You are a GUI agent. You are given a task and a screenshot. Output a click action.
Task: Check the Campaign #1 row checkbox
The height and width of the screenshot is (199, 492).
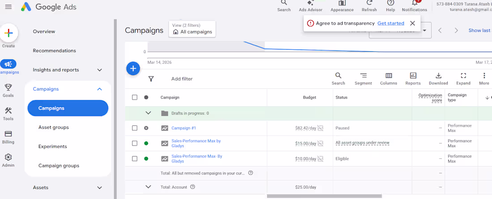(135, 128)
